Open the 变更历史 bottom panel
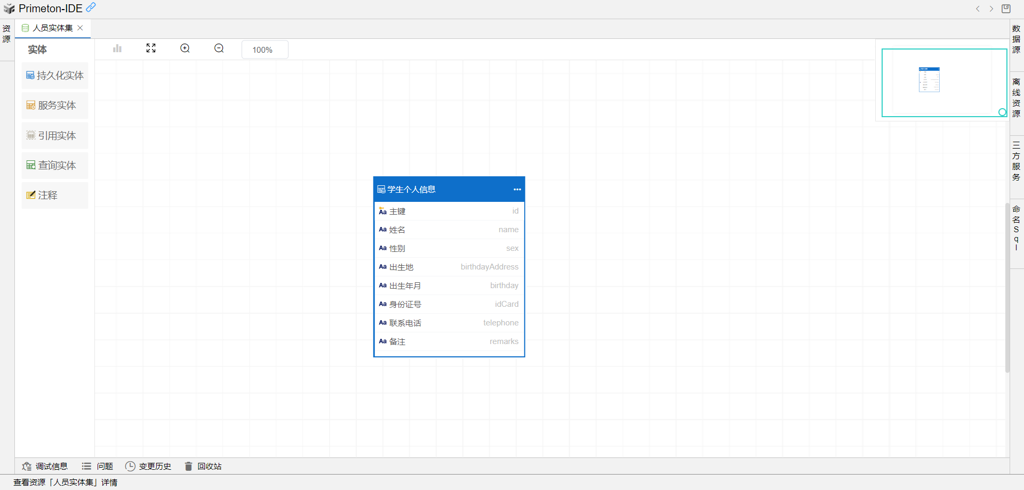This screenshot has width=1024, height=490. coord(148,466)
